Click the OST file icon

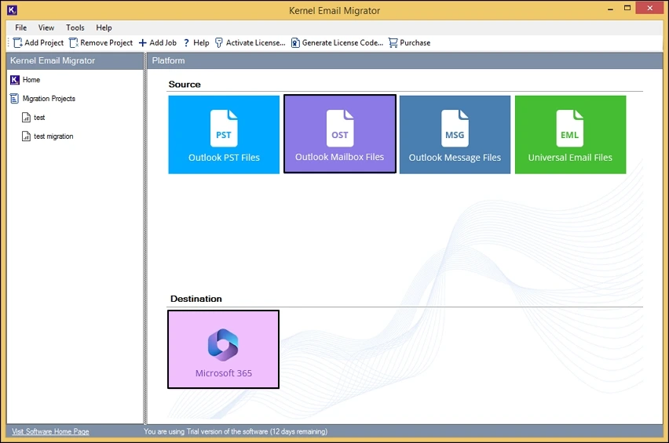click(x=340, y=129)
